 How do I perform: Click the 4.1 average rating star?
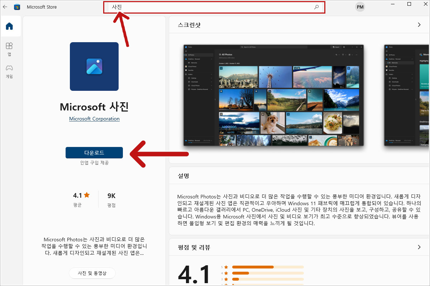pyautogui.click(x=87, y=195)
